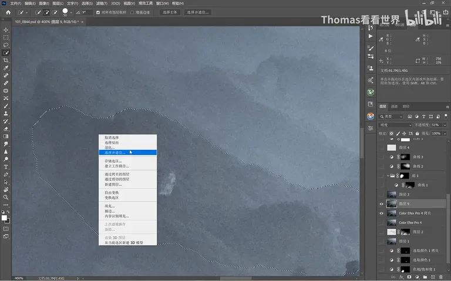The width and height of the screenshot is (451, 281).
Task: Hide Color Efex Pro 4 拷贝 layer
Action: 382,213
